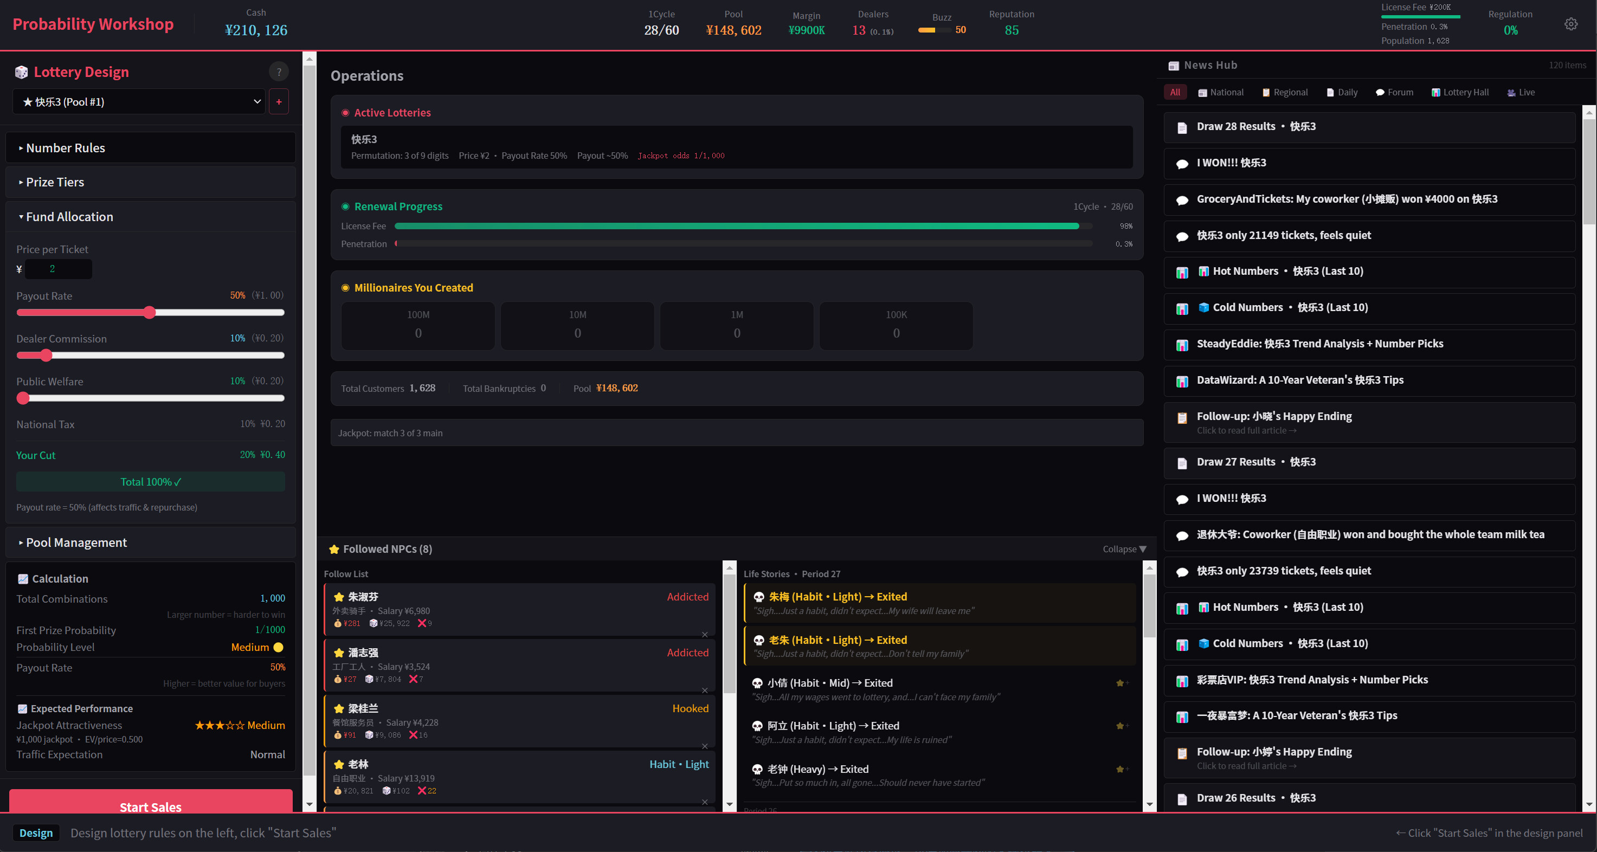Click the Lottery Design dice icon
Viewport: 1597px width, 852px height.
coord(22,72)
